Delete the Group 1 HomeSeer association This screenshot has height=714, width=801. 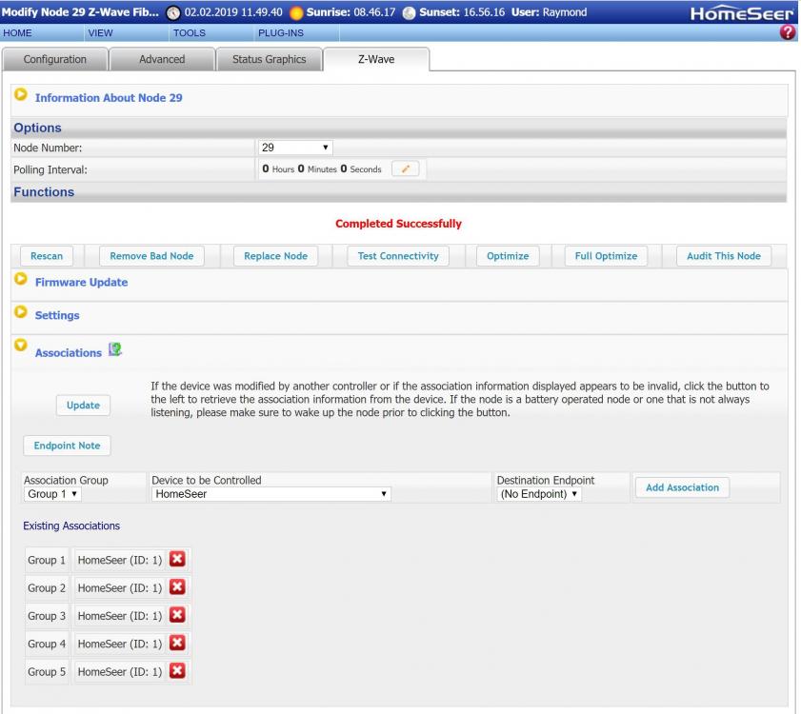pos(176,560)
